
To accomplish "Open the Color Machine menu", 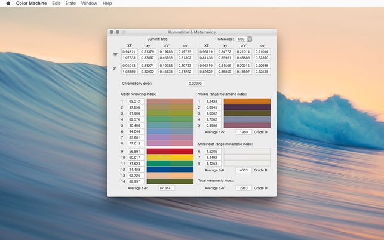I will (31, 3).
